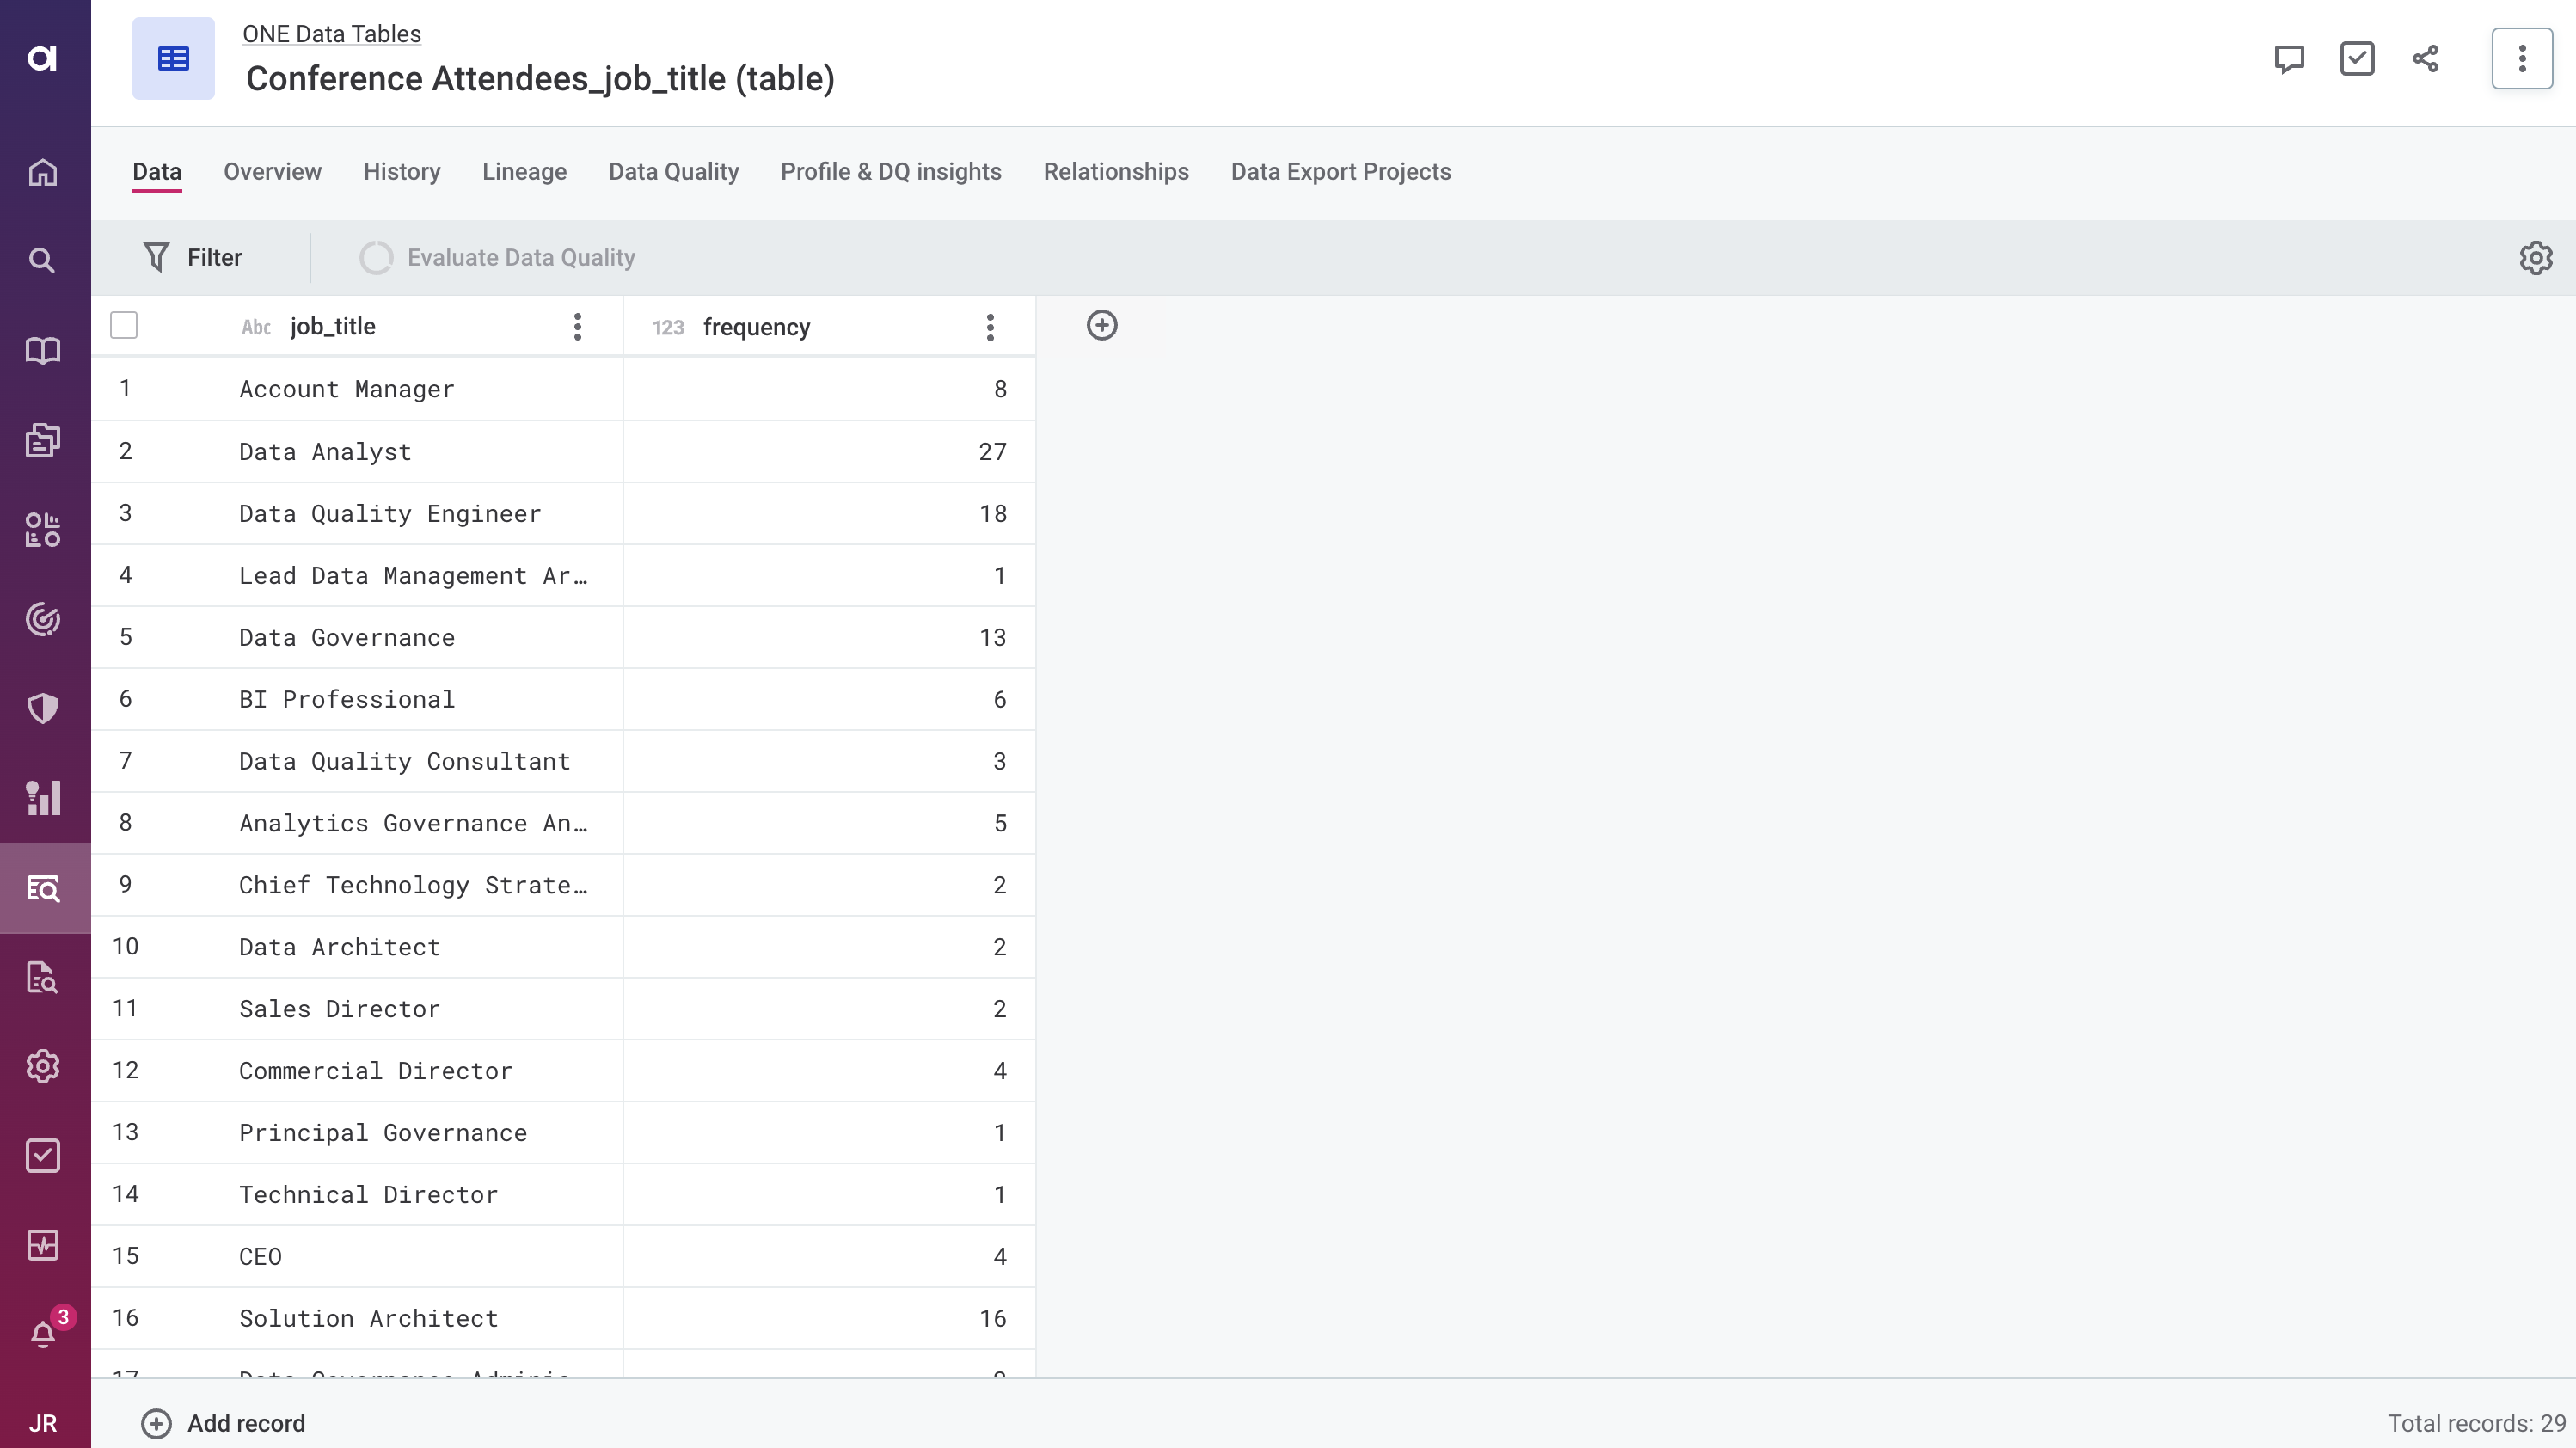
Task: Open Profile & DQ insights tab
Action: (890, 172)
